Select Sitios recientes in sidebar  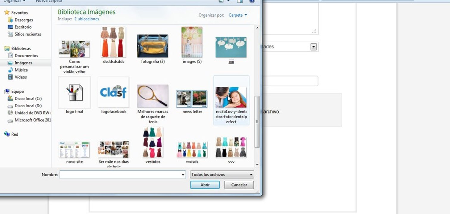(x=28, y=34)
